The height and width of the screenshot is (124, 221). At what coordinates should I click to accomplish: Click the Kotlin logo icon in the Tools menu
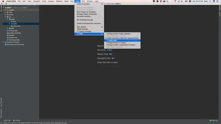(77, 34)
